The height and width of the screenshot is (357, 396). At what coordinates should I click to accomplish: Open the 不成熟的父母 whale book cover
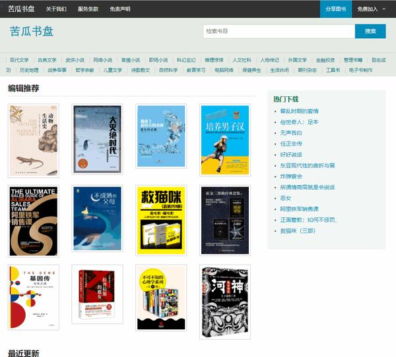pos(97,218)
